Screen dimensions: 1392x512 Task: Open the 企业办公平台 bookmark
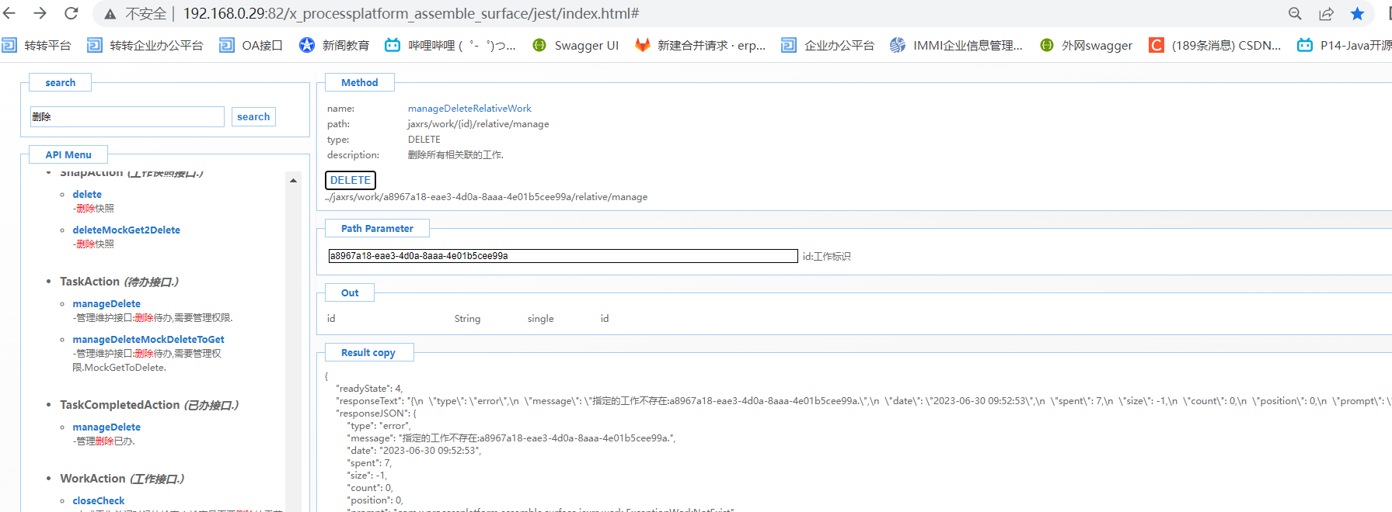[x=828, y=45]
